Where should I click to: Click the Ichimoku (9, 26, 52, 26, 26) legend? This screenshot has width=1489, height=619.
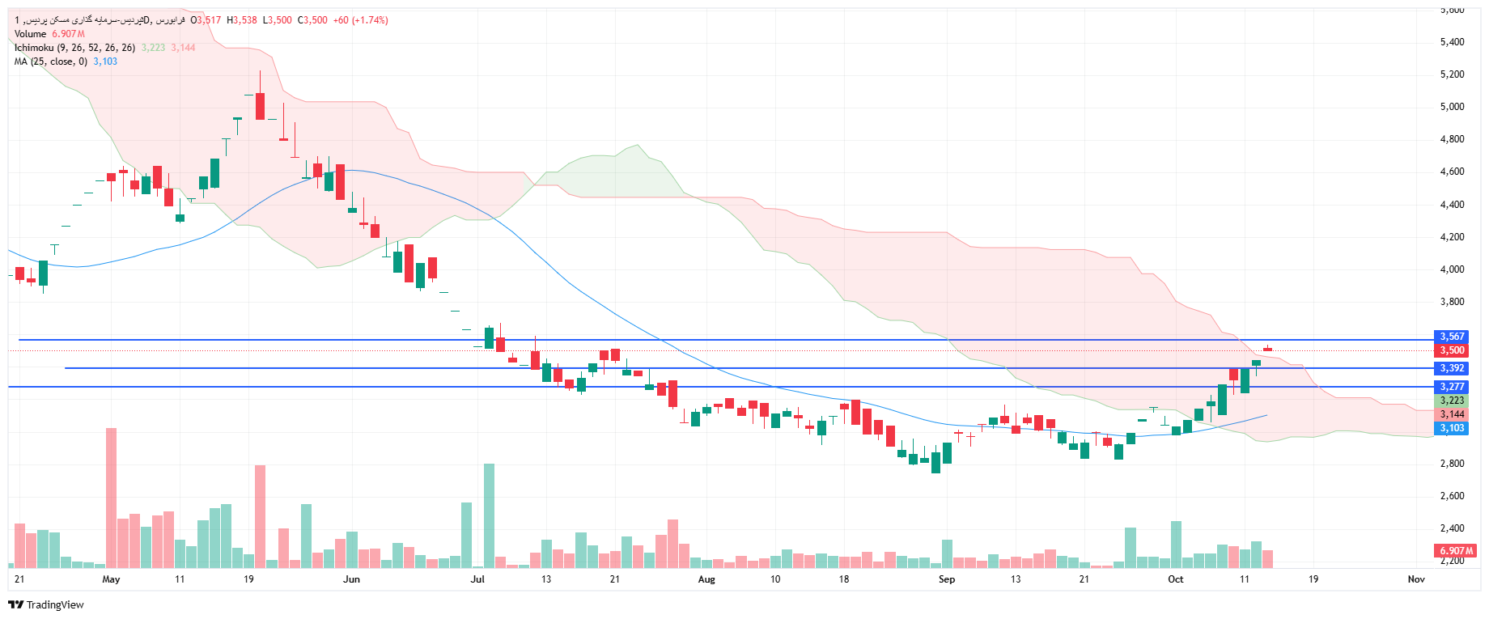(74, 48)
